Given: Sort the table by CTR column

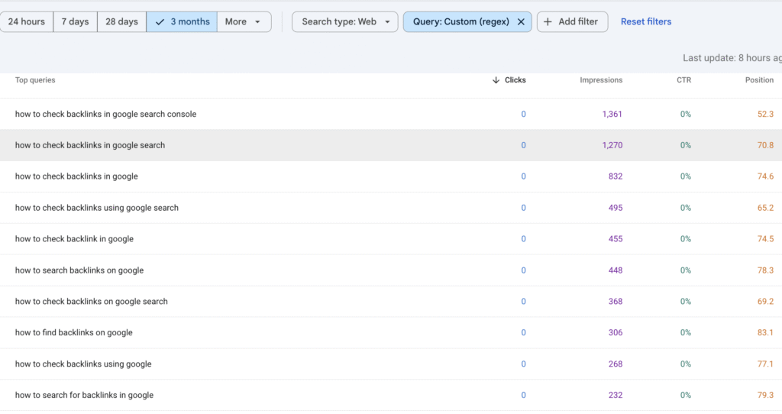Looking at the screenshot, I should (x=683, y=80).
